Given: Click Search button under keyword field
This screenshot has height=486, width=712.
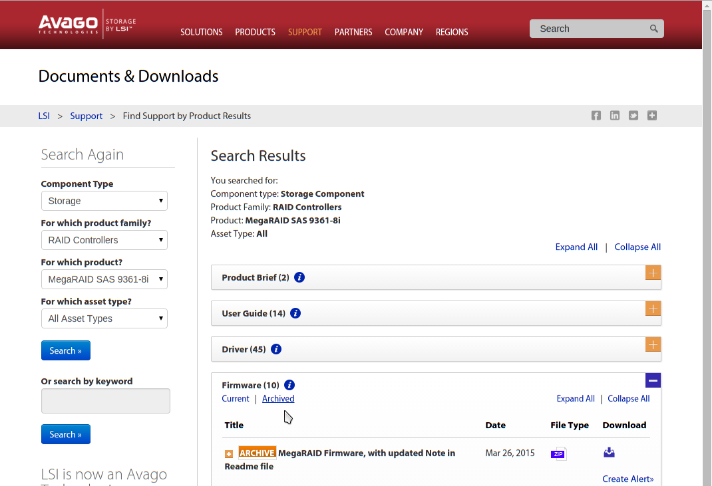Looking at the screenshot, I should pos(66,434).
